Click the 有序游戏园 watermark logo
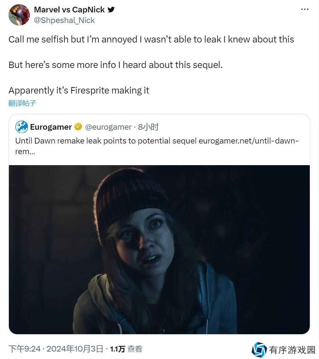This screenshot has width=319, height=359. [259, 350]
